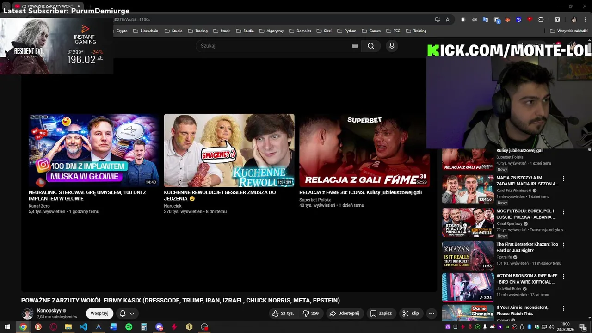Click taskbar clock showing 18:30
592x333 pixels.
[x=565, y=327]
